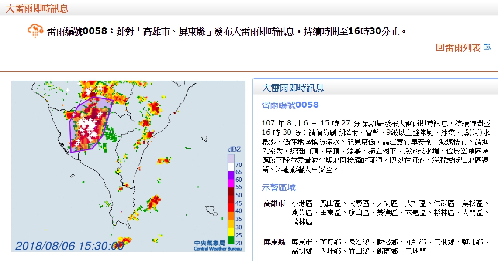This screenshot has height=261, width=498.
Task: Click the purple 65 dBZ legend swatch
Action: click(x=231, y=175)
